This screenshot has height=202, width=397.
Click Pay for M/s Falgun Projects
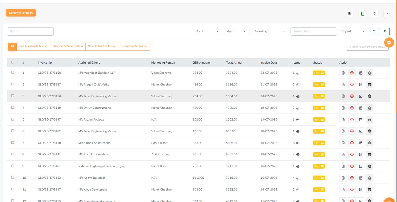319,120
